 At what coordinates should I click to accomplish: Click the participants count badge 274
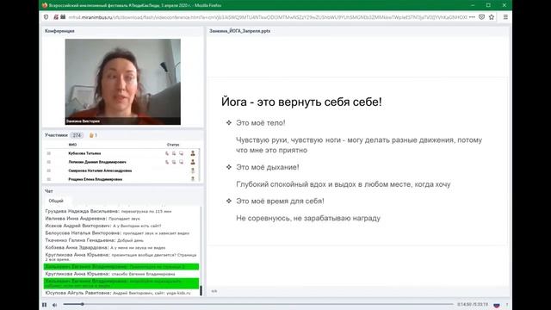click(x=77, y=135)
